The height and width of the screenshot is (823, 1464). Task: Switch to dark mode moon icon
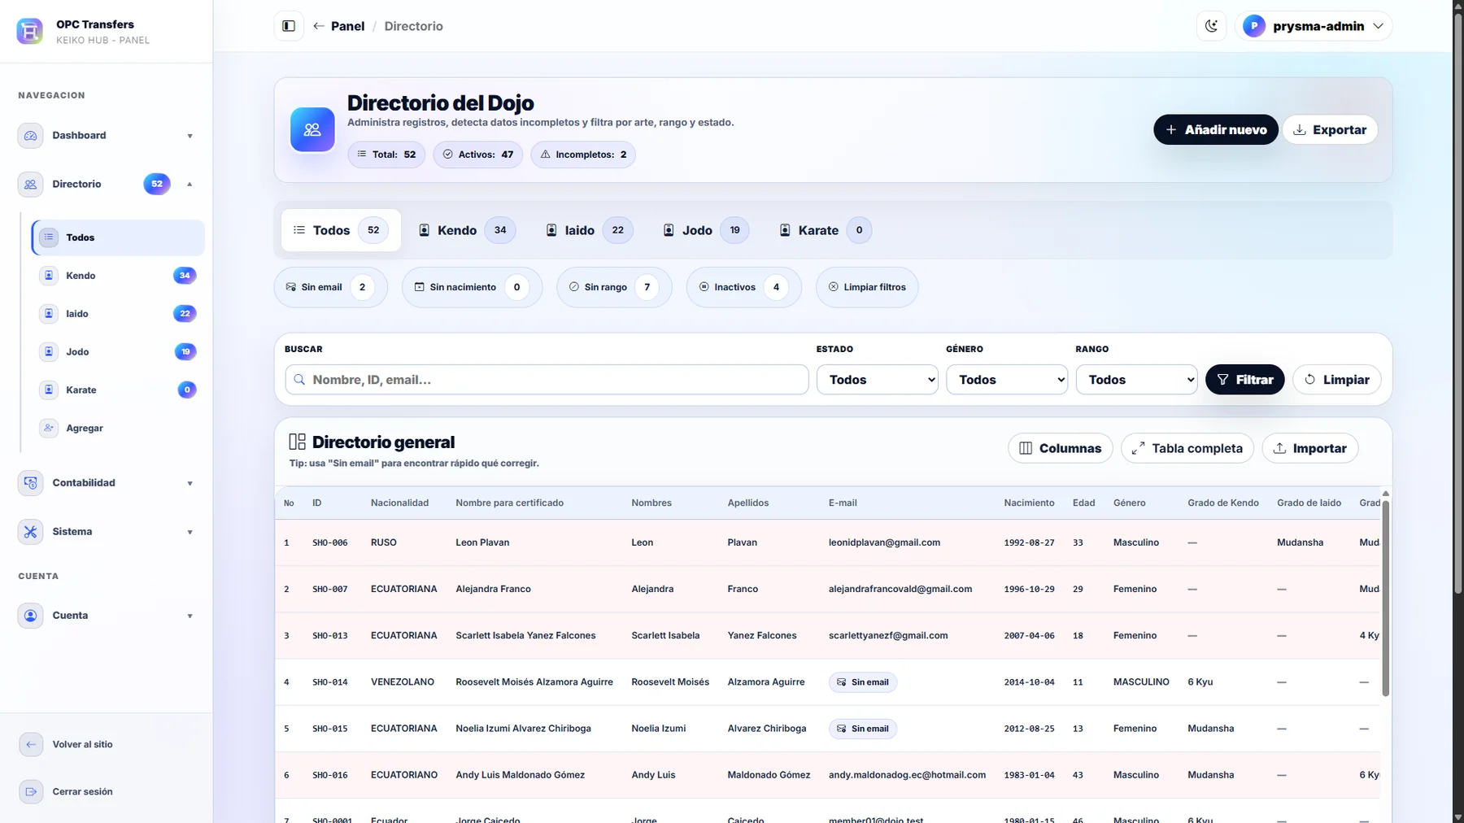(x=1211, y=26)
